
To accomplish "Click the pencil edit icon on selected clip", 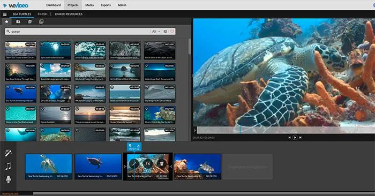I will point(134,164).
